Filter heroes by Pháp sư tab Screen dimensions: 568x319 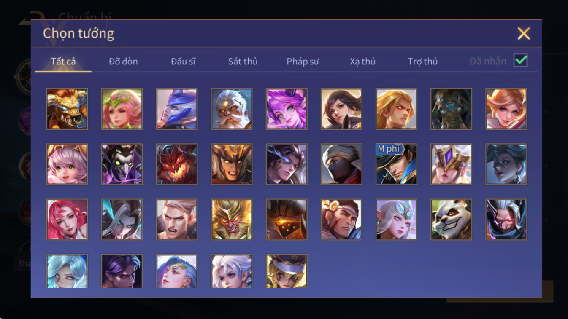coord(303,62)
